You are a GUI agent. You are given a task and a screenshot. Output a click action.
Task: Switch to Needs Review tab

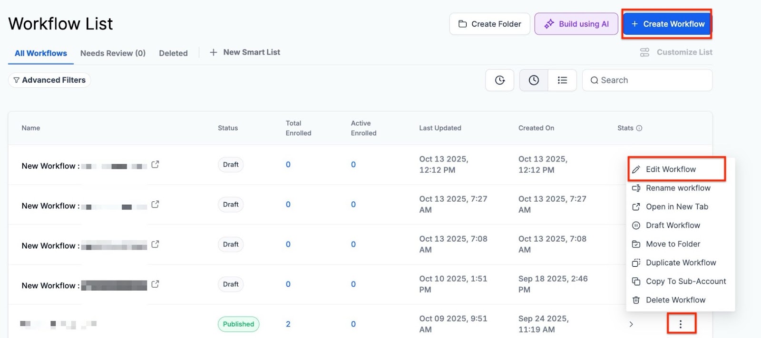point(113,53)
